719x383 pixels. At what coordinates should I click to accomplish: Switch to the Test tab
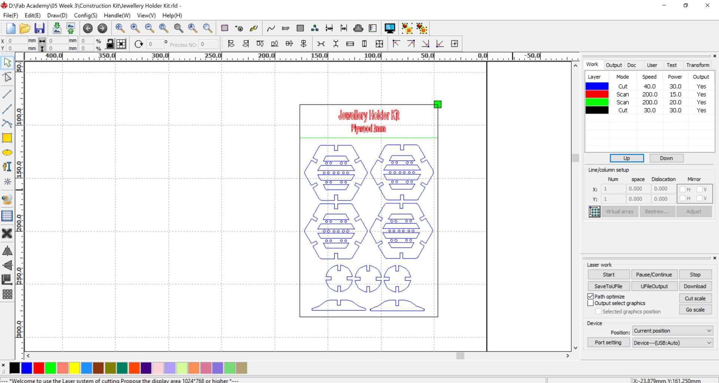pos(671,65)
